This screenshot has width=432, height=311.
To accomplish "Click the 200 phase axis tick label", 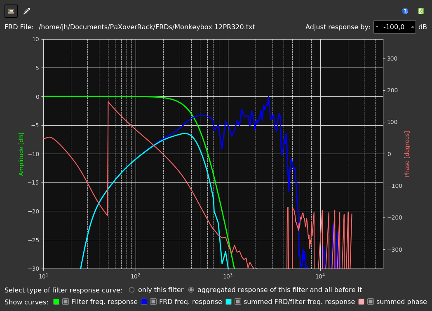I will (x=392, y=90).
